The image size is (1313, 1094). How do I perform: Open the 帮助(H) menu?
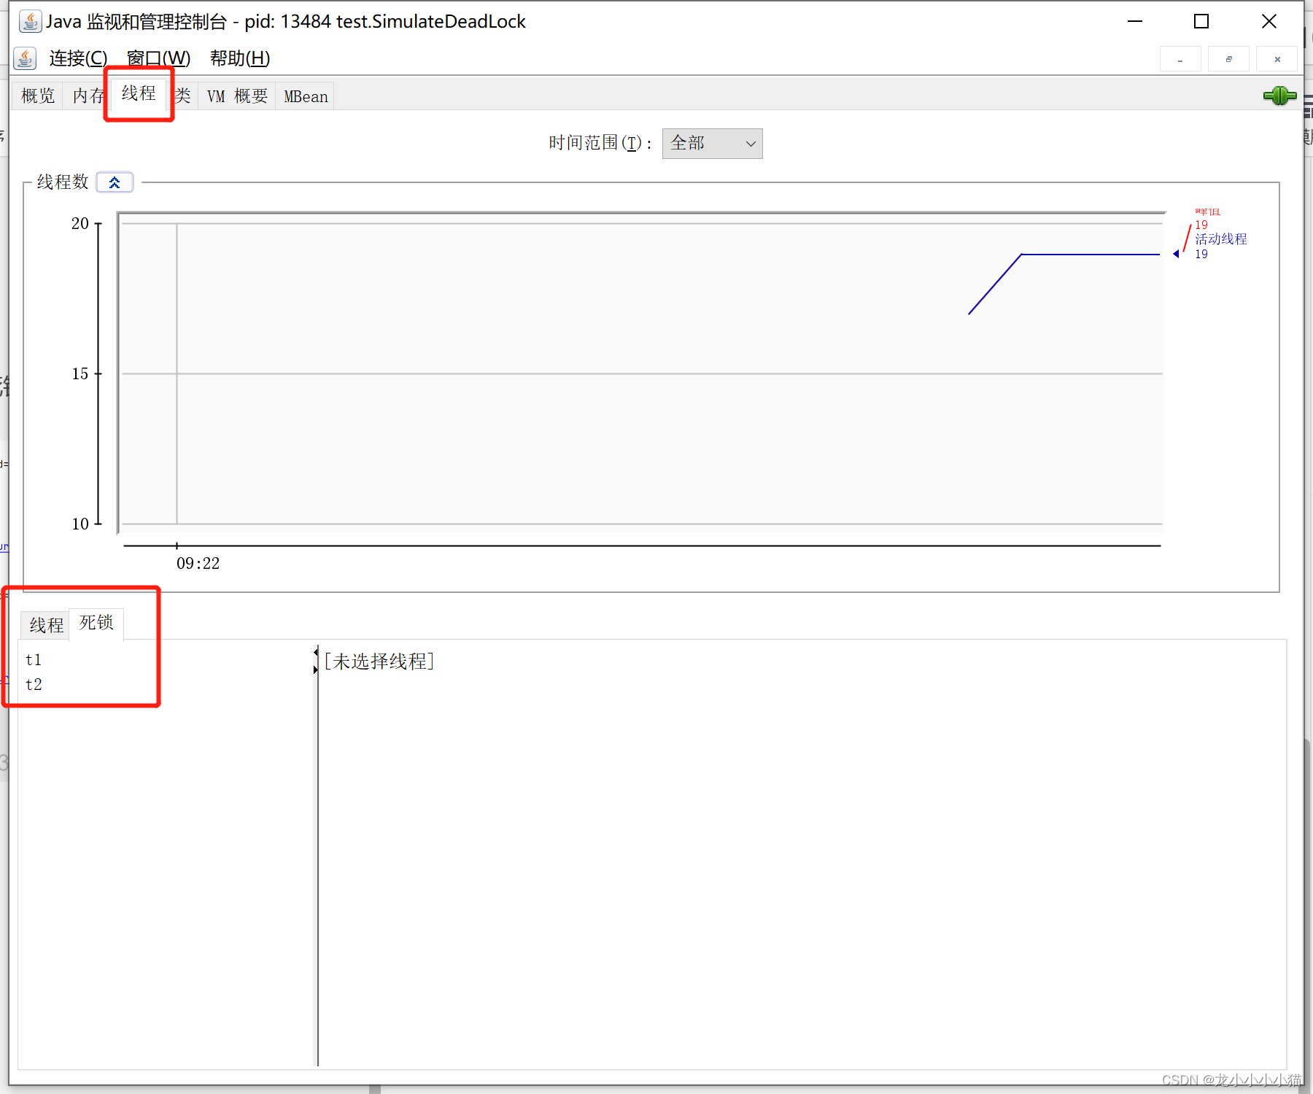(240, 58)
